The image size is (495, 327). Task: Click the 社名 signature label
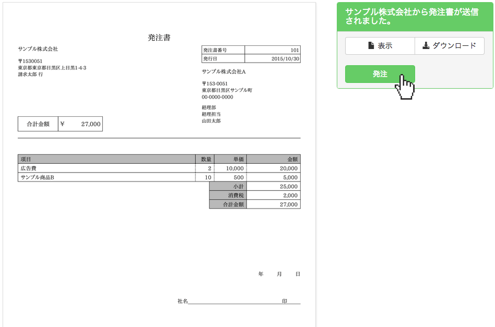[182, 301]
